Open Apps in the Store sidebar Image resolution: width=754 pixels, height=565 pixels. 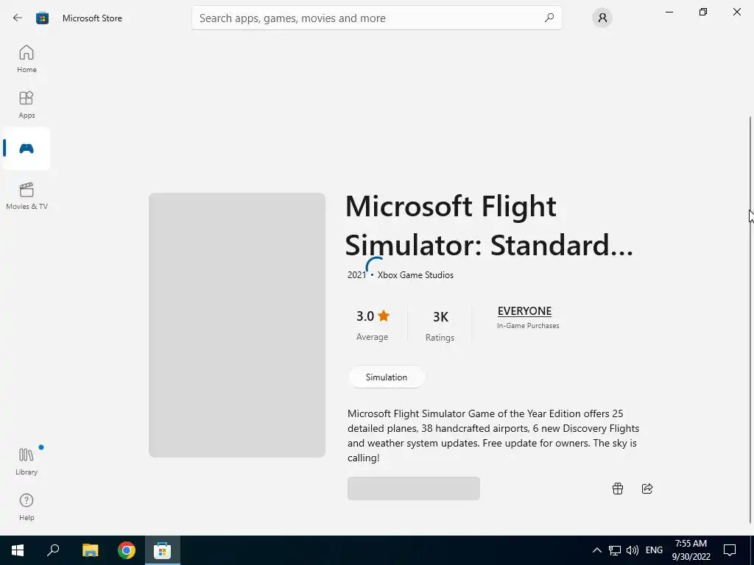pyautogui.click(x=27, y=104)
